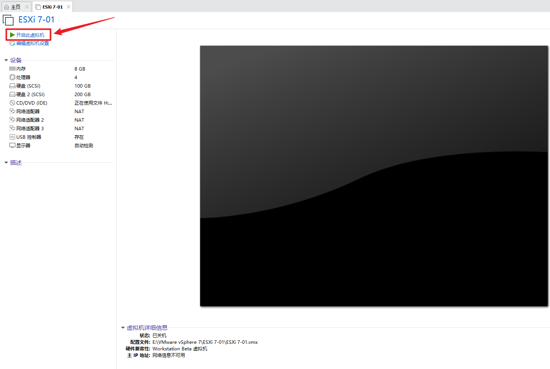Select the USB 控制器 device label
This screenshot has width=550, height=369.
29,137
